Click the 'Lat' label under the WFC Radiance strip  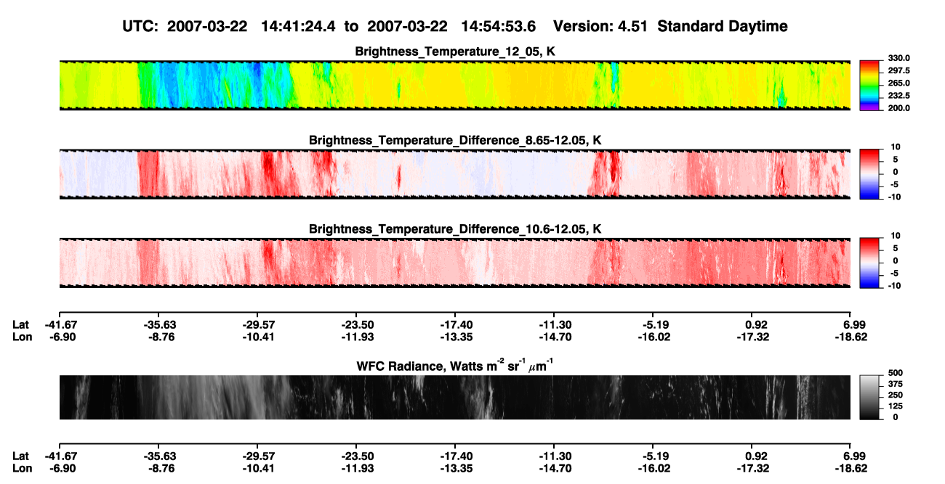(20, 456)
